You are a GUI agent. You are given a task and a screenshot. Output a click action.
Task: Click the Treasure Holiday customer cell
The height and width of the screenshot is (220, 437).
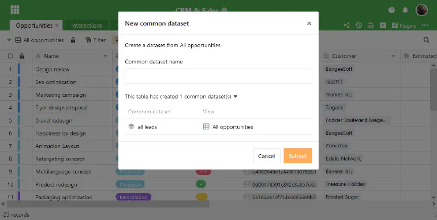tap(345, 184)
